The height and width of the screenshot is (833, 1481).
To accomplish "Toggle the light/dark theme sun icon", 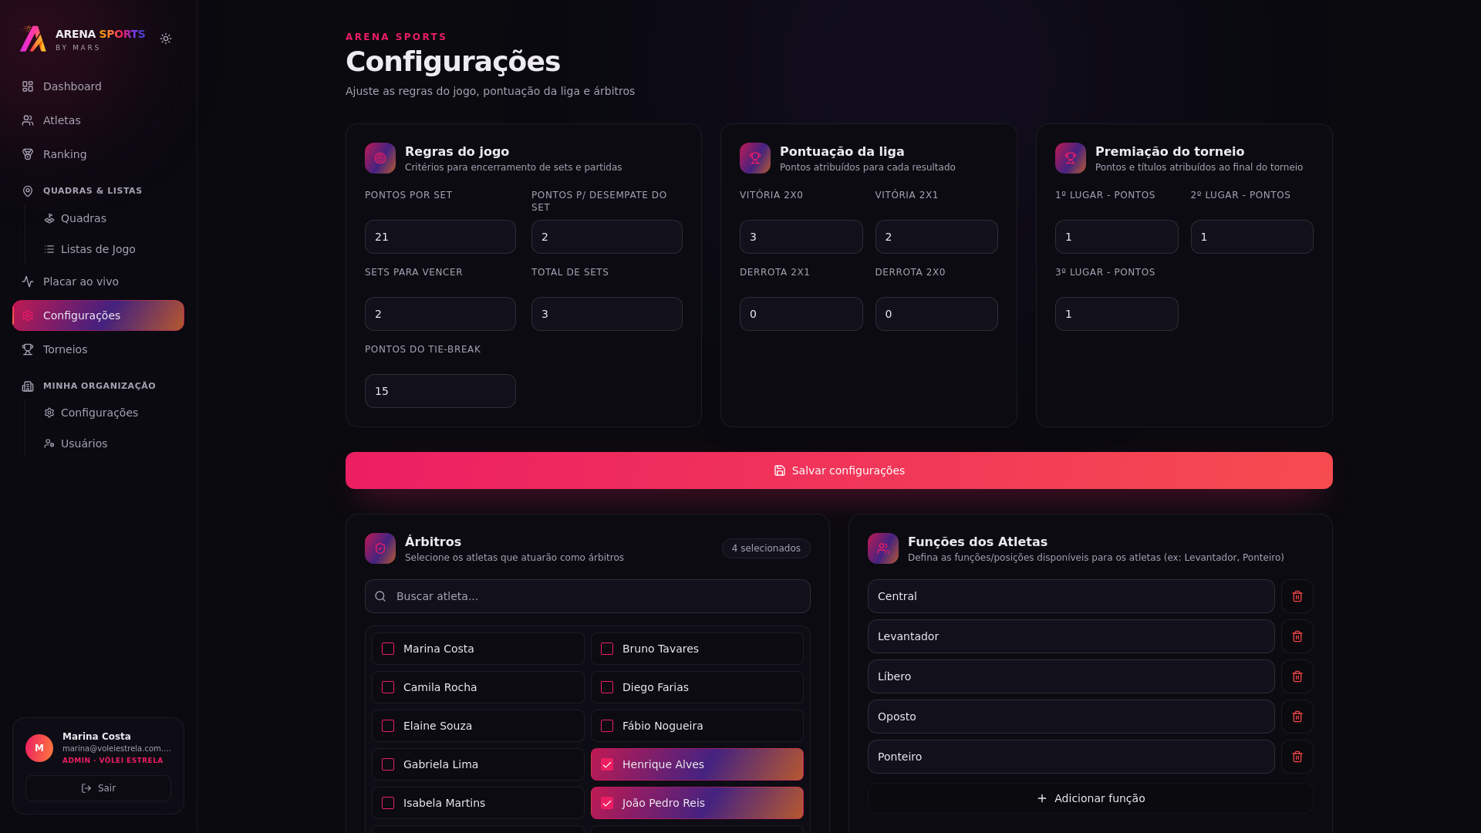I will click(166, 39).
